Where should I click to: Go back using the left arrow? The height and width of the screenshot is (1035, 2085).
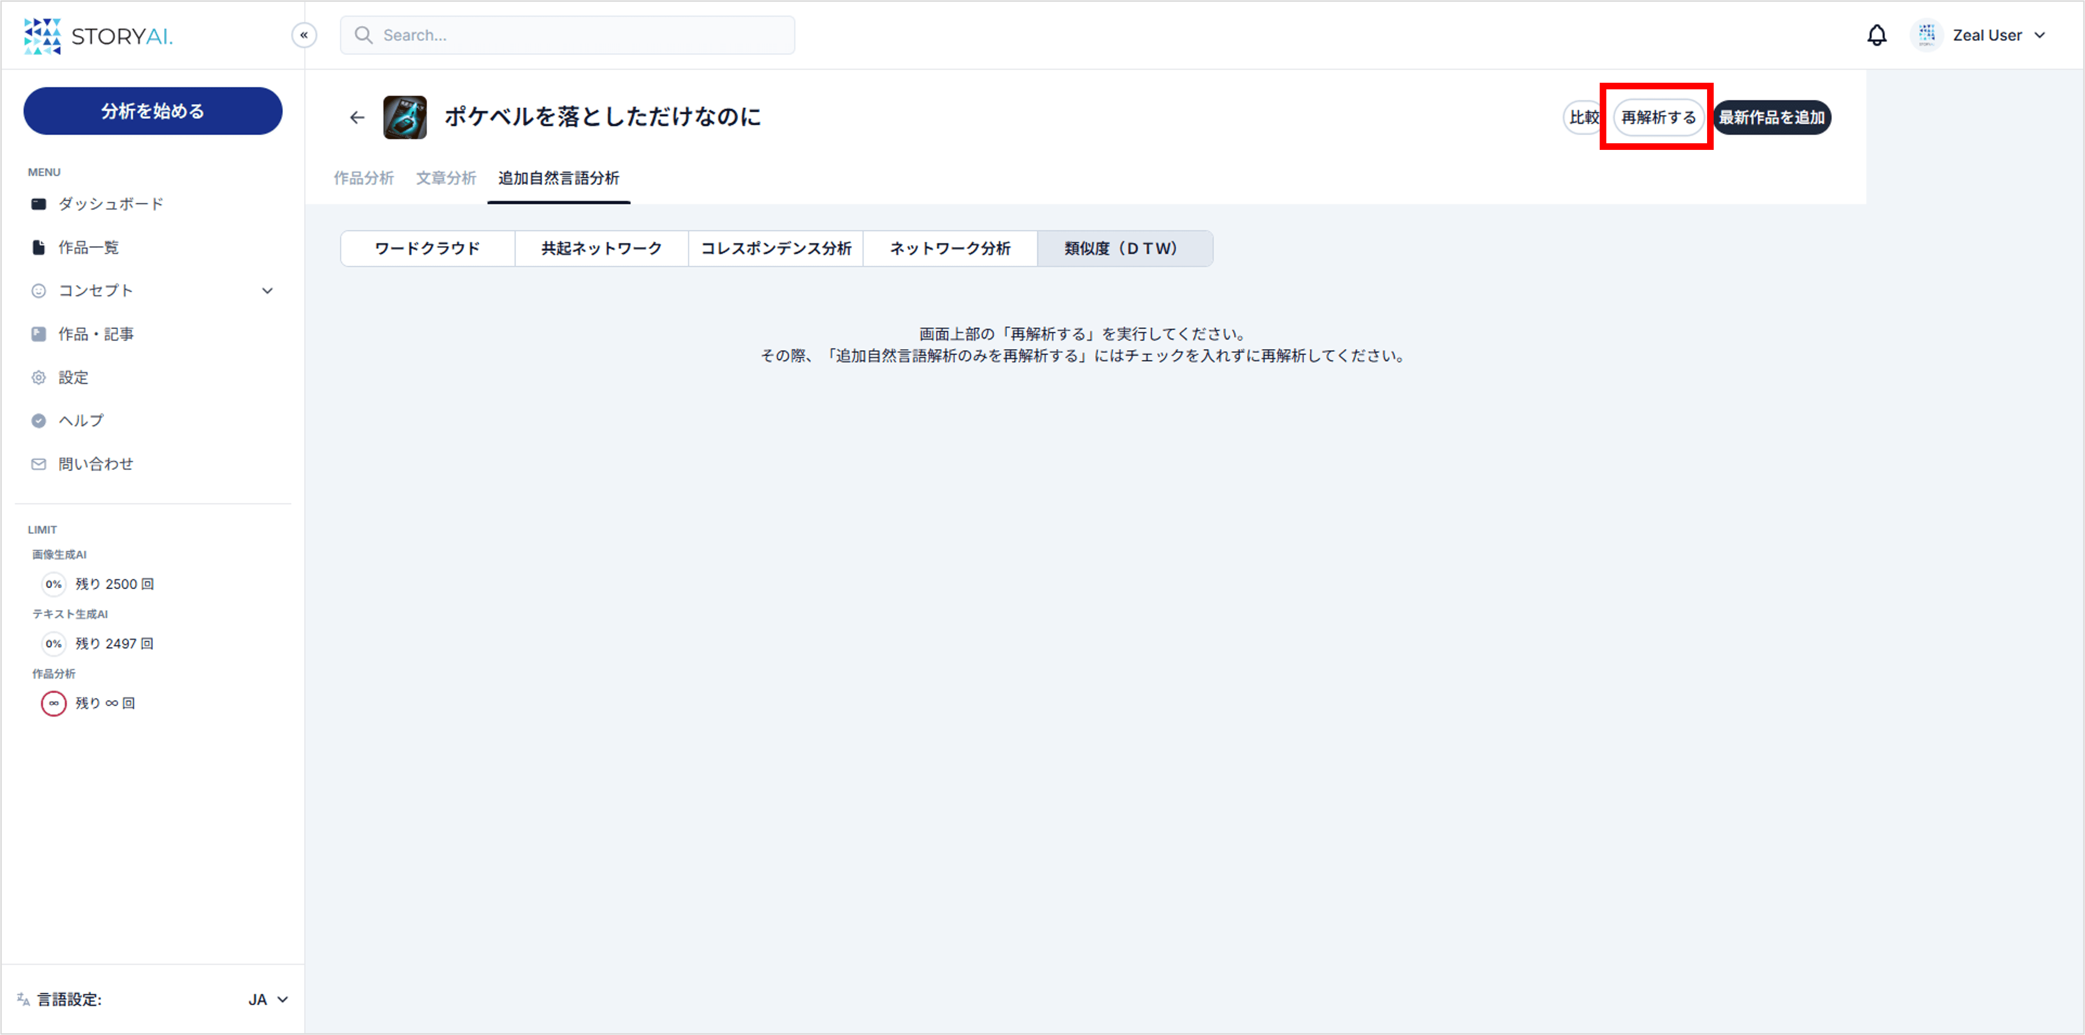[x=357, y=117]
